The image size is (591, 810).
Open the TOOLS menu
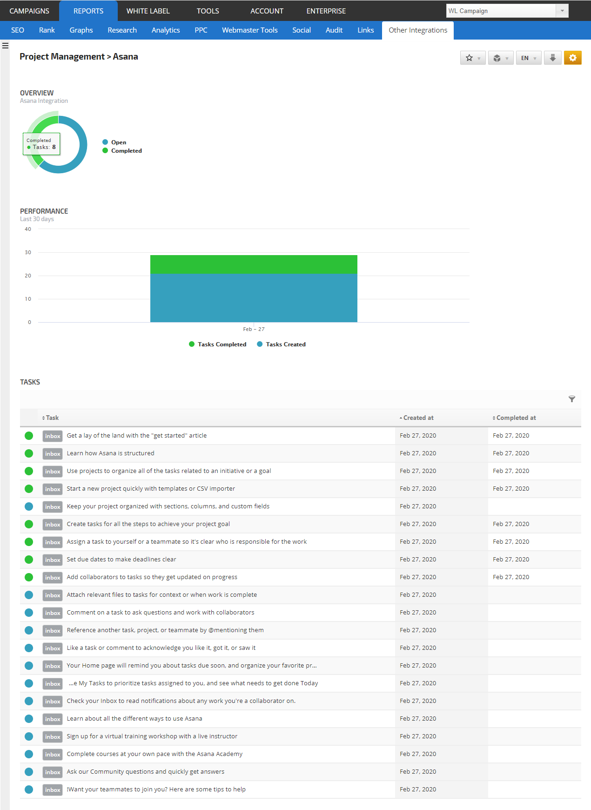click(x=208, y=11)
